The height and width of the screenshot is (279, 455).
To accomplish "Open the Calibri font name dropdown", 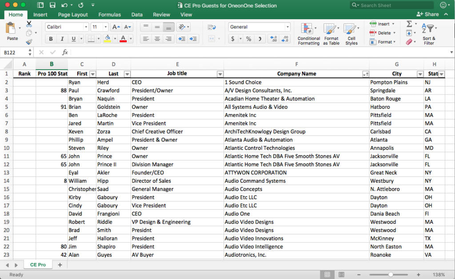I will pos(86,27).
